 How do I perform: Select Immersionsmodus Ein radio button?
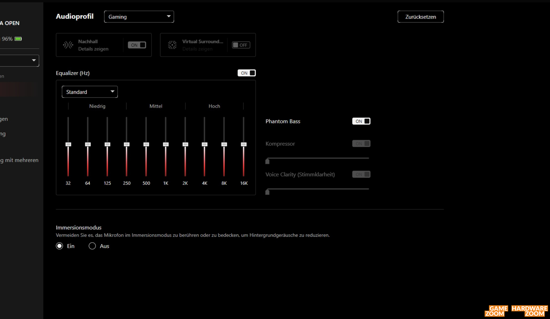click(x=59, y=246)
